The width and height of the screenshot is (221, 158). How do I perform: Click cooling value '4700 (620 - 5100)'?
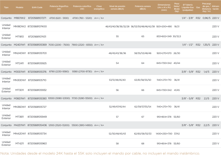point(59,18)
